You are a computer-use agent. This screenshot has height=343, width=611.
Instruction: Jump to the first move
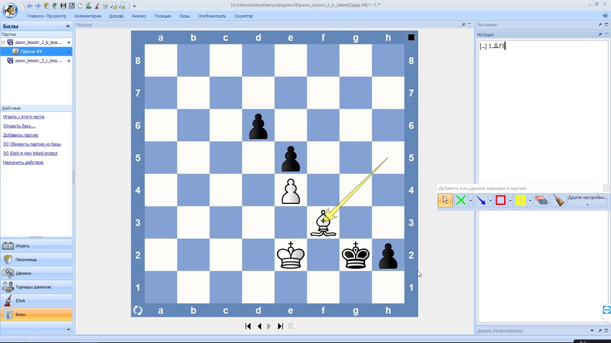(x=248, y=326)
